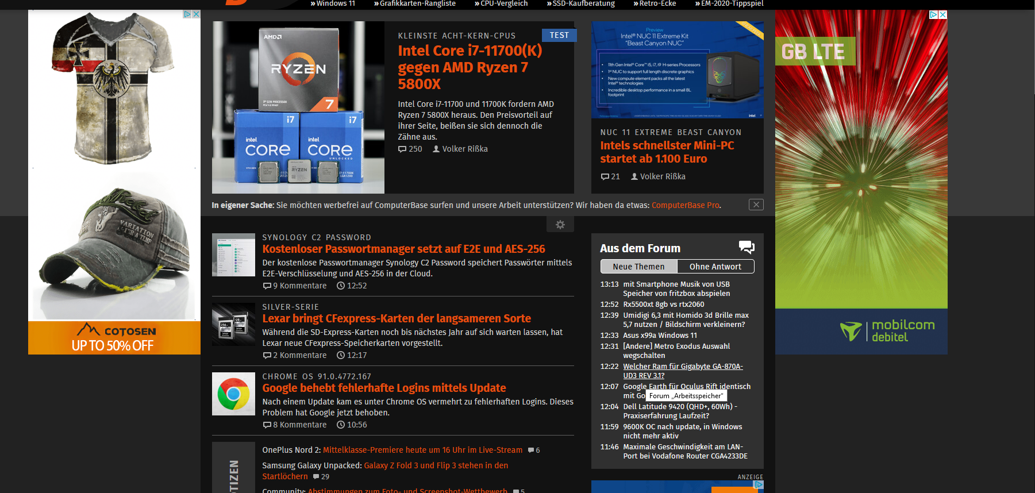Open 8 Kommentare on Chrome OS article
The height and width of the screenshot is (493, 1035).
[x=295, y=425]
